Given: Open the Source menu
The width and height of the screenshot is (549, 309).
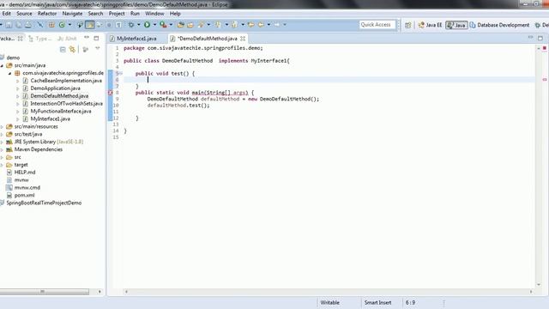Looking at the screenshot, I should (x=24, y=14).
